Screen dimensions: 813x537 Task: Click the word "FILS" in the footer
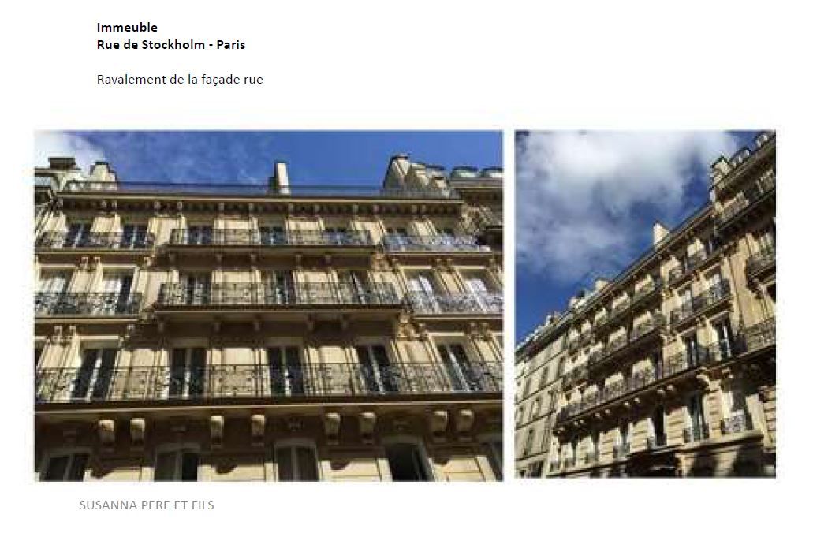203,505
